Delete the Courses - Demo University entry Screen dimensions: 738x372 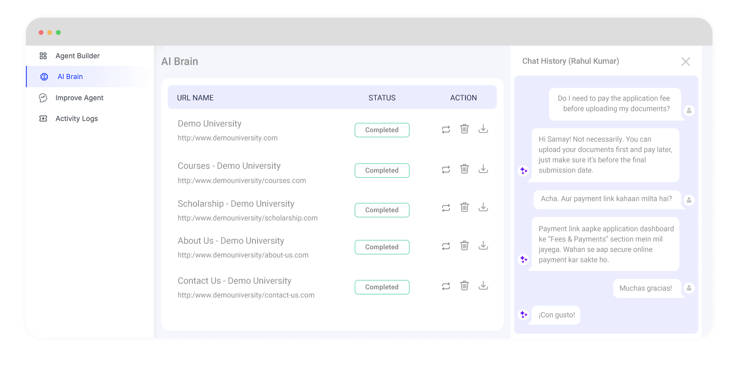pyautogui.click(x=465, y=169)
